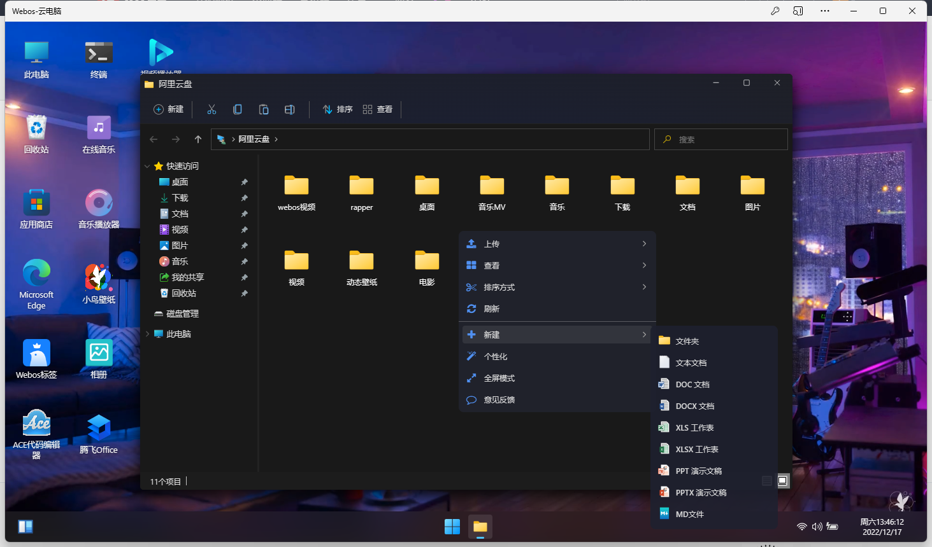932x547 pixels.
Task: Select the 动态壁纸 folder
Action: (362, 268)
